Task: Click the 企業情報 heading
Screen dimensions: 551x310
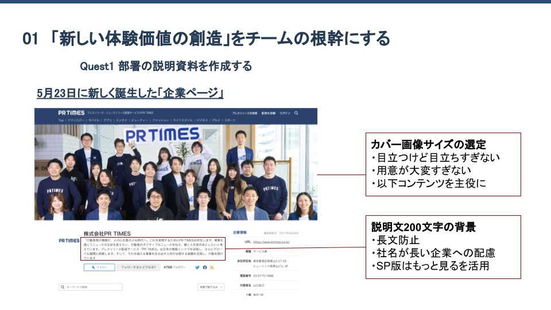Action: (x=240, y=232)
